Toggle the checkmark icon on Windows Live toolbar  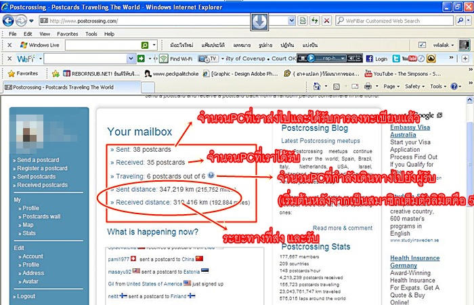(x=422, y=45)
